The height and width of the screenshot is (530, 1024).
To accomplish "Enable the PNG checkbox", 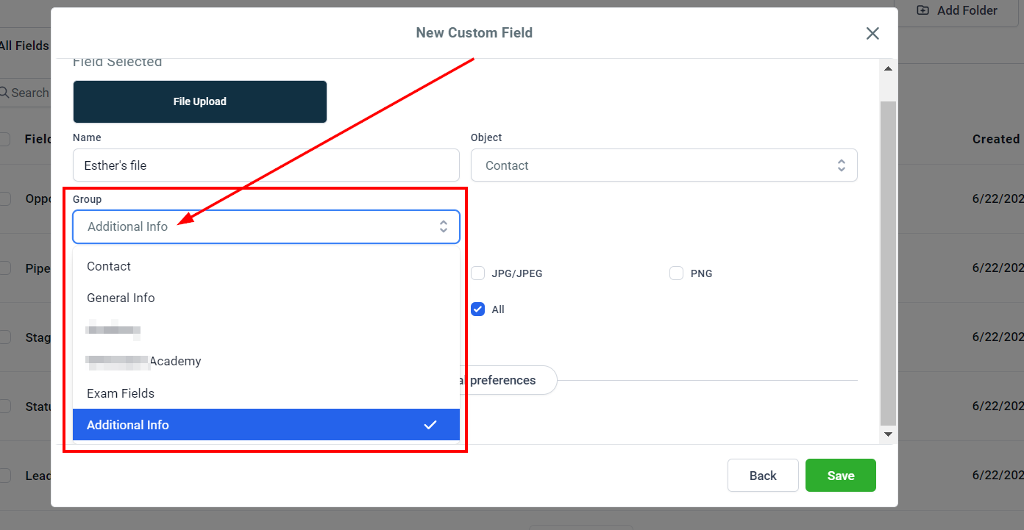I will (x=677, y=273).
